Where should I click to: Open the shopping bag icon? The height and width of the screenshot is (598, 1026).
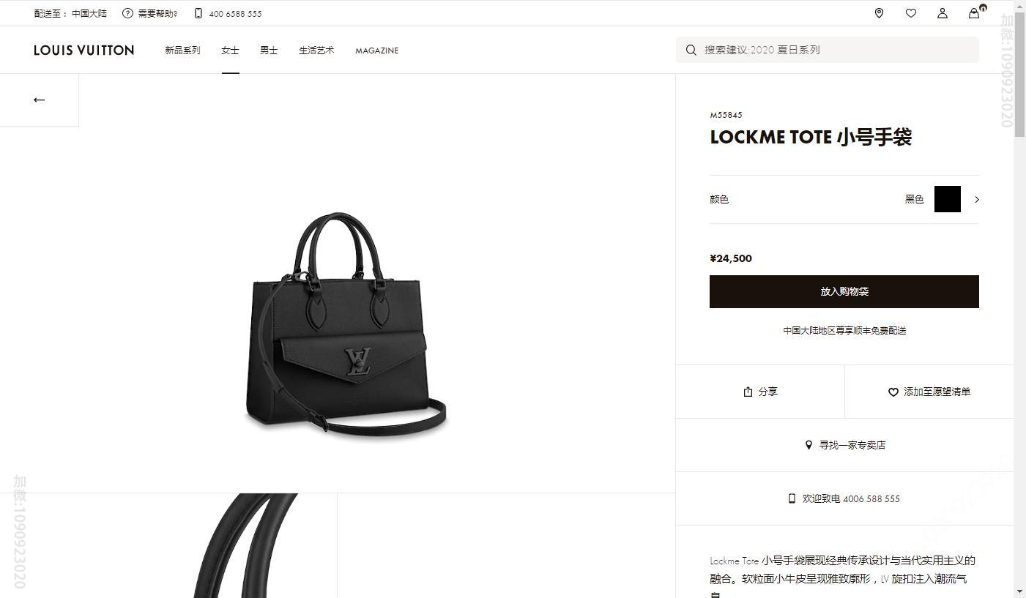(974, 13)
